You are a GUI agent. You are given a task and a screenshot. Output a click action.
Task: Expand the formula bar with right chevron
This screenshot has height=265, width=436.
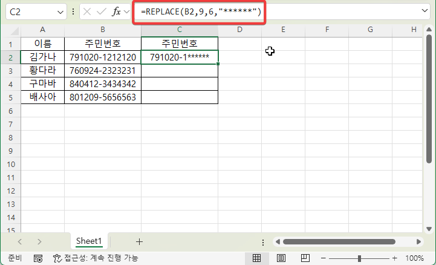click(425, 11)
